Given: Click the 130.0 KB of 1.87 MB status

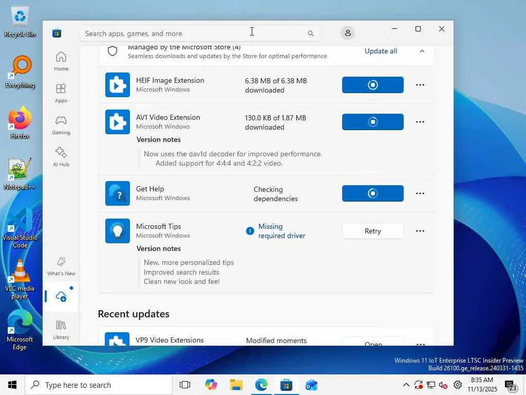Looking at the screenshot, I should coord(275,122).
